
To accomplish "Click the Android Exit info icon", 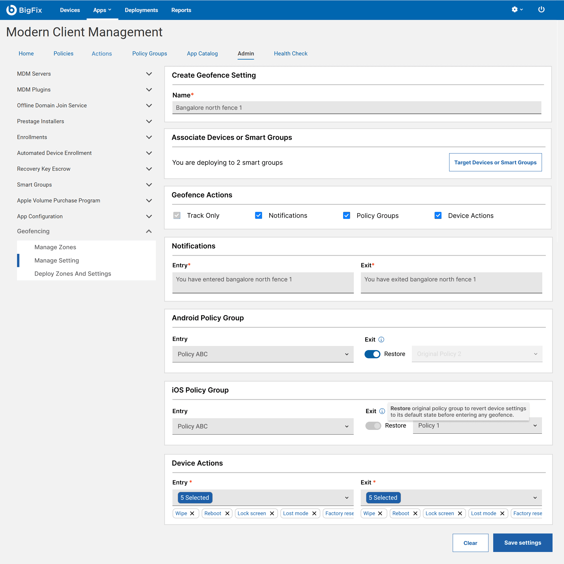I will (381, 340).
